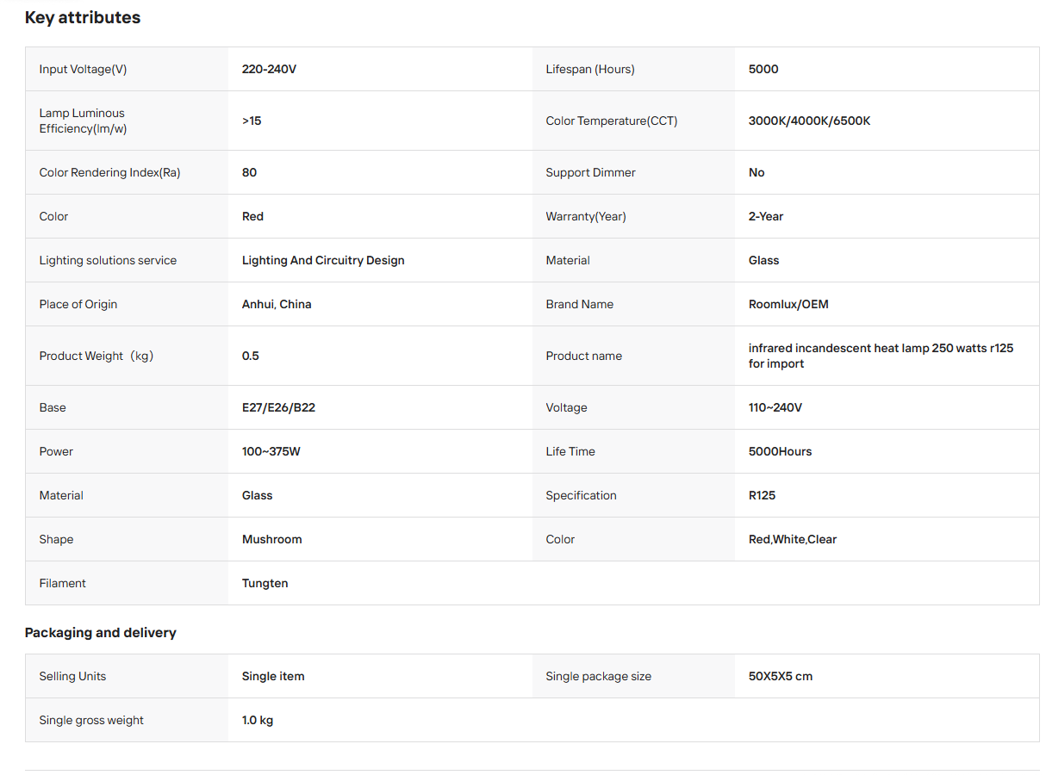Select the Support Dimmer No value

[x=756, y=172]
